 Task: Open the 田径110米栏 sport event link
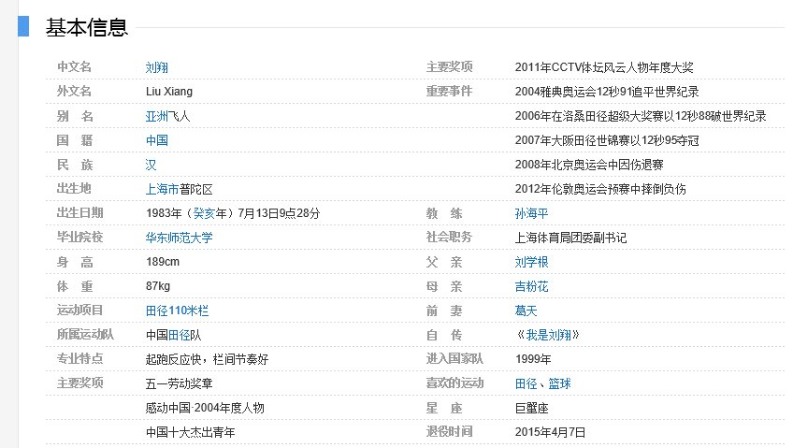[177, 311]
